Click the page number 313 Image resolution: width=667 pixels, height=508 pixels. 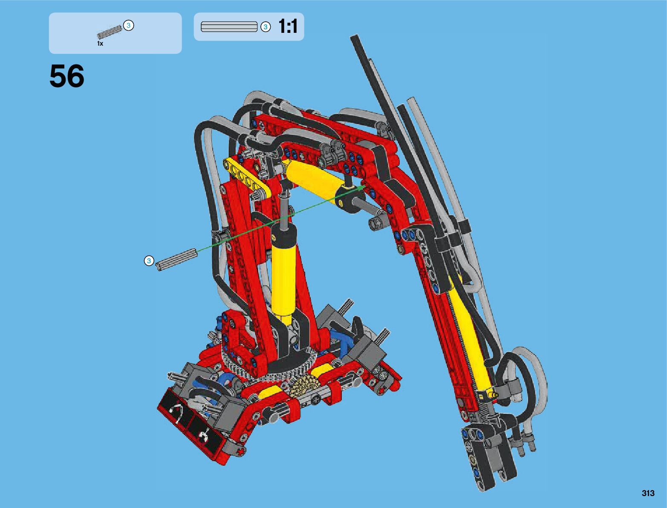648,493
